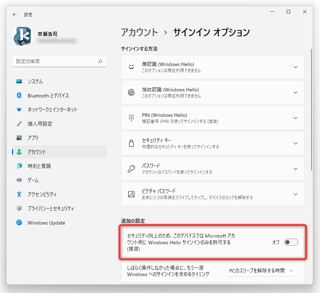Click the アクセシビリティ figure icon
320x293 pixels.
[x=19, y=194]
